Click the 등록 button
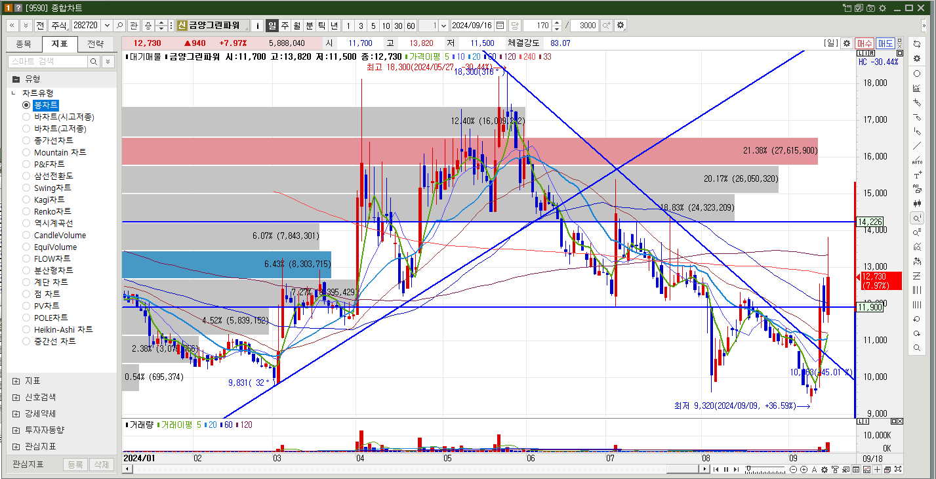Screen dimensions: 936x479 tap(75, 465)
